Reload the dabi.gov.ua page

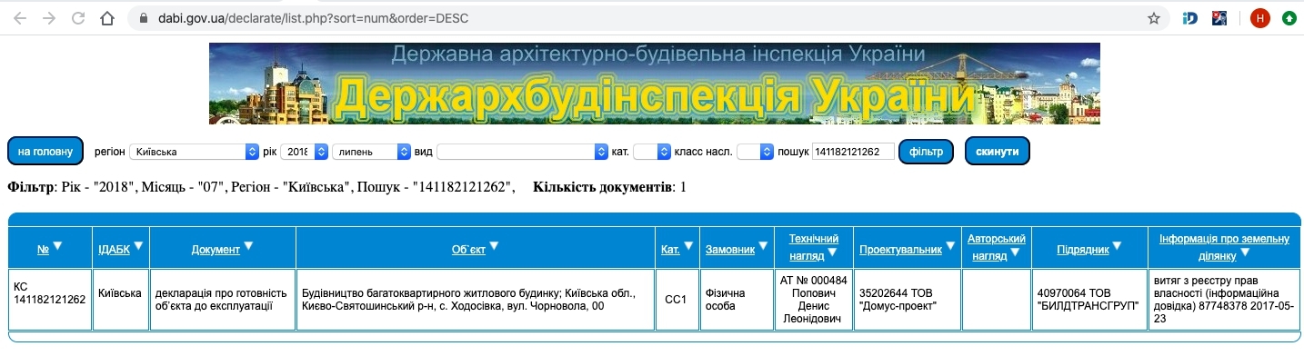coord(78,18)
